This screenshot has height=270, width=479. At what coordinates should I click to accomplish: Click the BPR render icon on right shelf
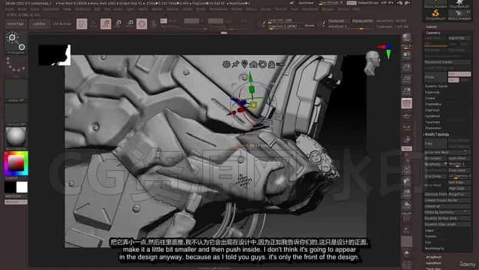click(x=407, y=38)
